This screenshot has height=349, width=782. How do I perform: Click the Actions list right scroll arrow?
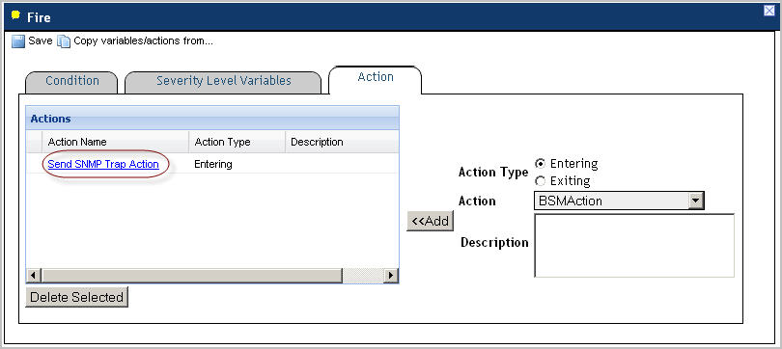point(390,276)
